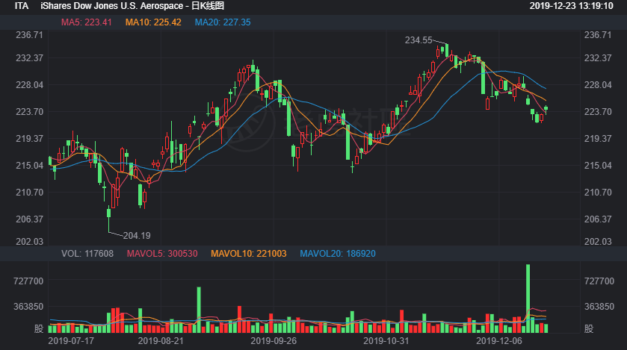627x350 pixels.
Task: Click the VOL: 117608 volume label
Action: (87, 254)
